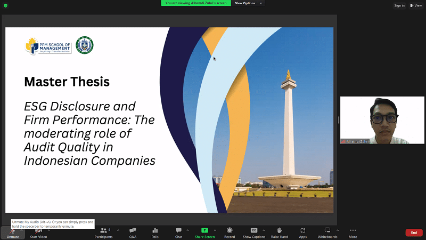Screen dimensions: 426x240
Task: Click the Sign in link
Action: 399,5
